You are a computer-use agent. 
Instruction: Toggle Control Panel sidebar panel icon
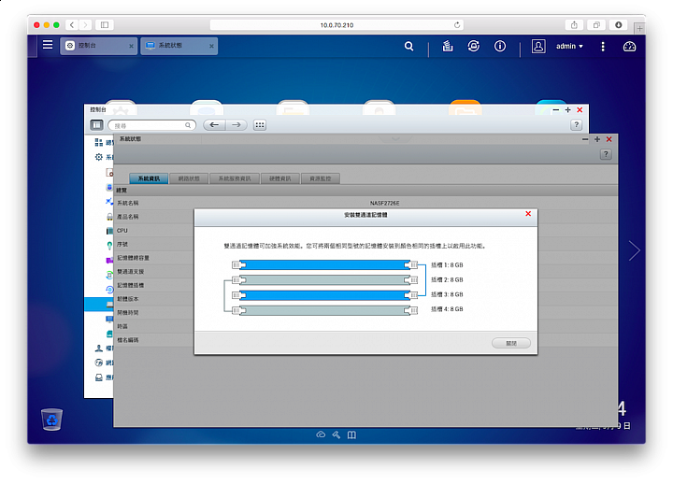coord(96,125)
